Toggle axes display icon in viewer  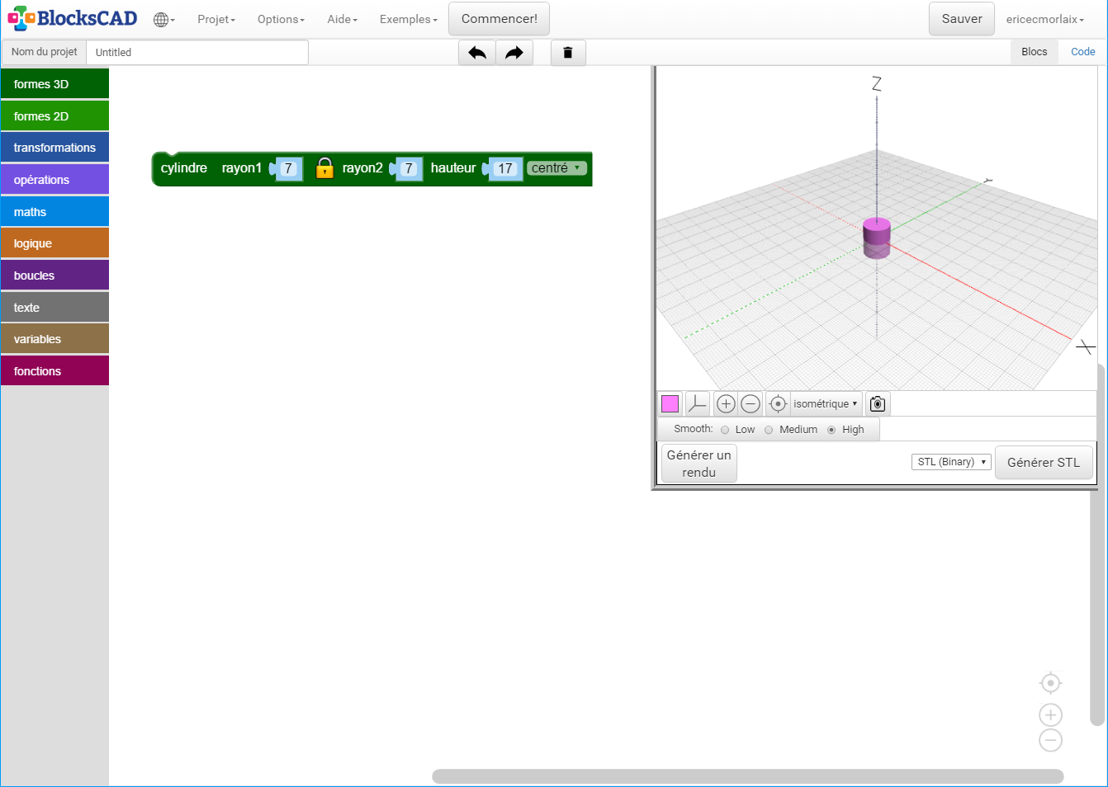698,403
